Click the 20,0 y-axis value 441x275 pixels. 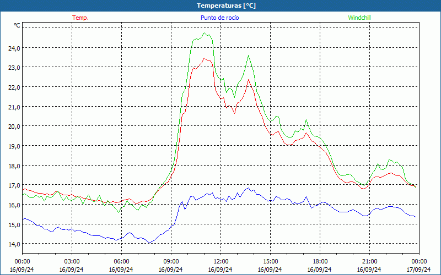(x=14, y=127)
